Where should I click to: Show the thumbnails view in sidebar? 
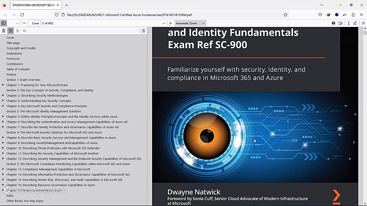pos(4,31)
